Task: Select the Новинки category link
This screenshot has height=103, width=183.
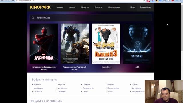Action: point(37,84)
